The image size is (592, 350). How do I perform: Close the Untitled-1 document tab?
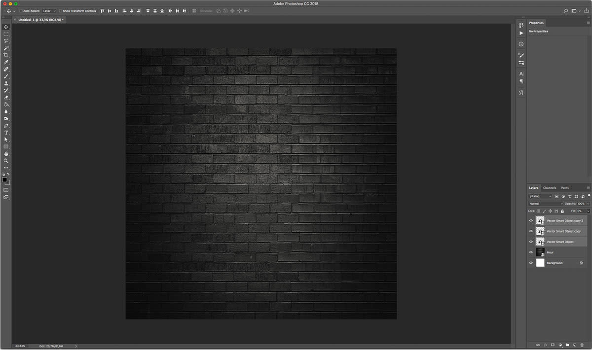coord(15,20)
